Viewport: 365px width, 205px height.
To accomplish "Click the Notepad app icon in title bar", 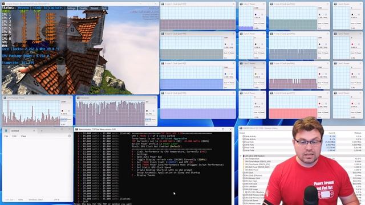I will (6, 130).
